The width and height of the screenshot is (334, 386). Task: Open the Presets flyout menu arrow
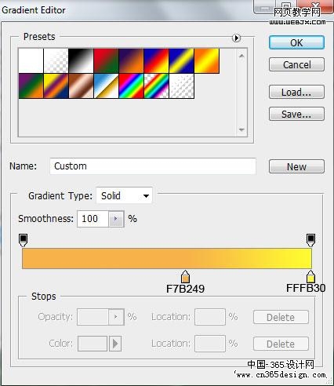(x=236, y=38)
